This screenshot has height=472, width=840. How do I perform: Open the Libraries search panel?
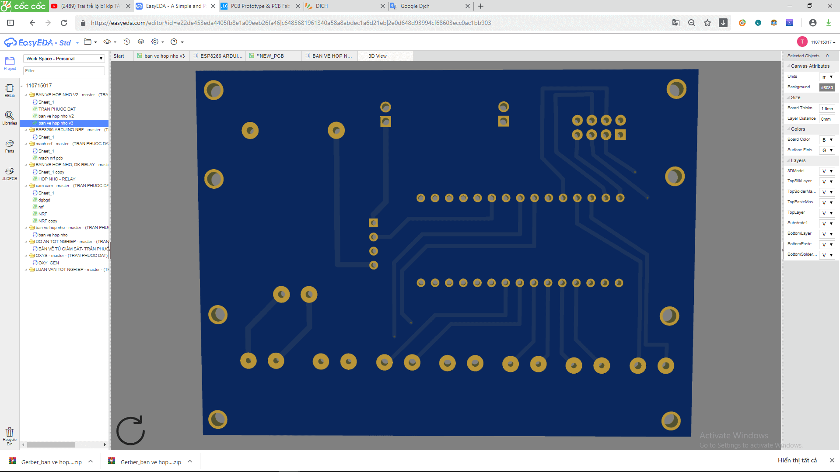pos(10,118)
